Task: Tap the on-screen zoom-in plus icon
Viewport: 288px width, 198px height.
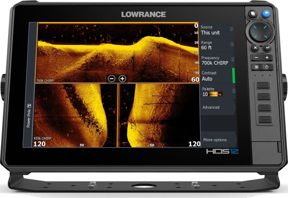Action: point(123,79)
